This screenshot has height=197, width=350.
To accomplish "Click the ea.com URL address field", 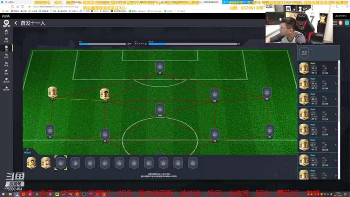I will point(56,7).
